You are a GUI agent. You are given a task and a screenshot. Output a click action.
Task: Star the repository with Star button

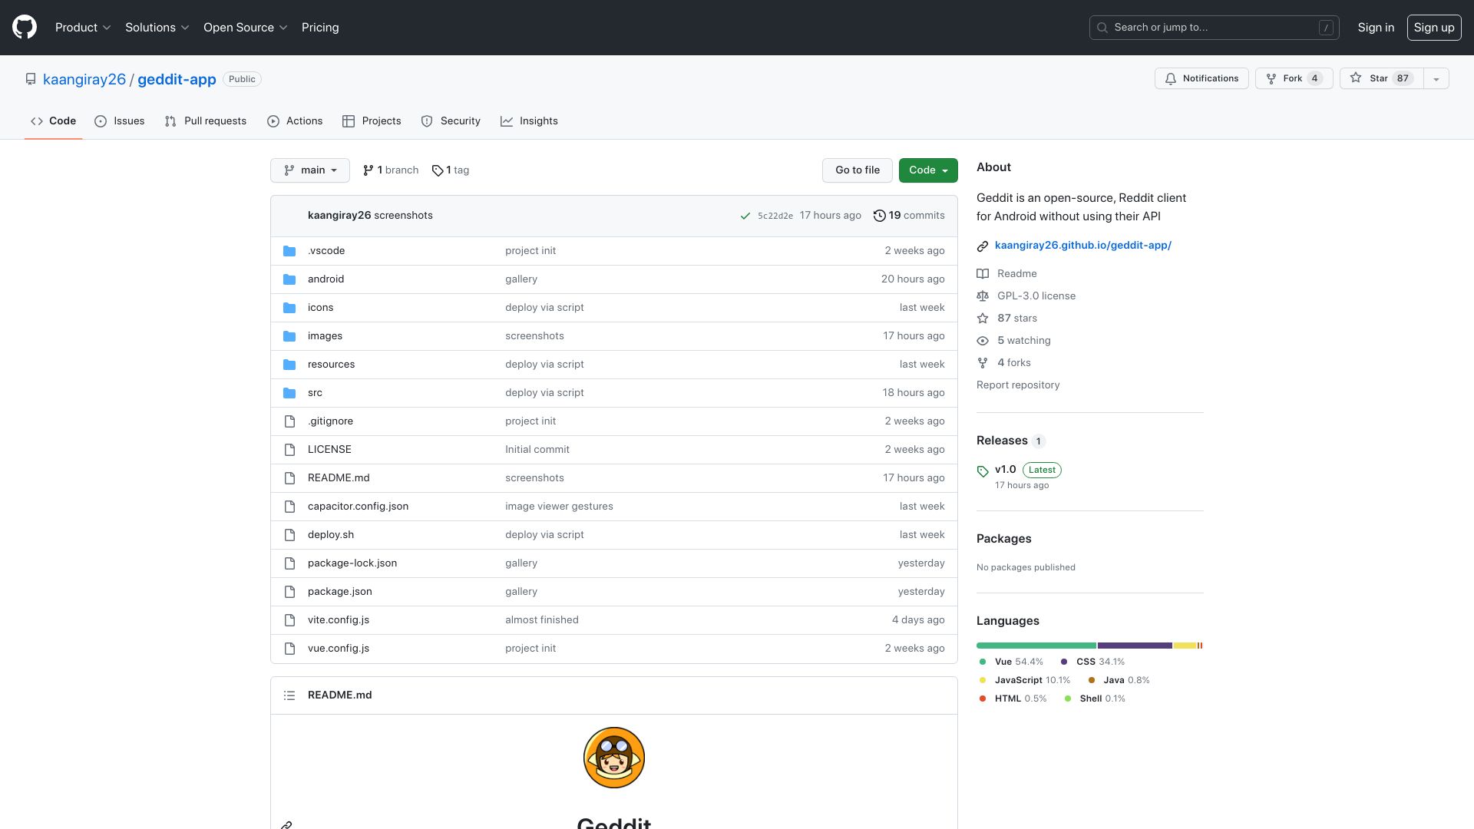(x=1381, y=78)
